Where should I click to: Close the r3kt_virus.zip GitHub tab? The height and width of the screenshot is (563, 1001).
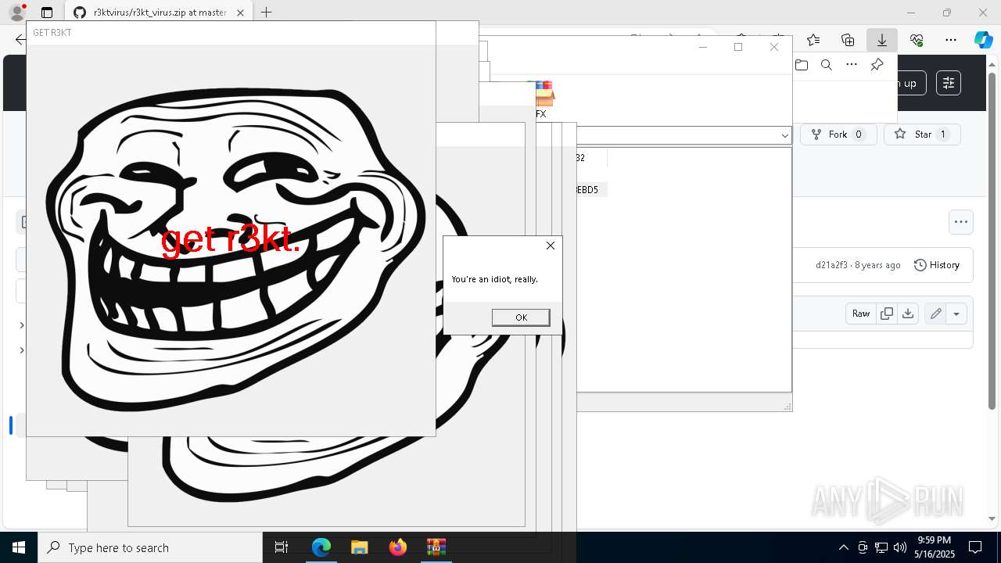(x=240, y=13)
